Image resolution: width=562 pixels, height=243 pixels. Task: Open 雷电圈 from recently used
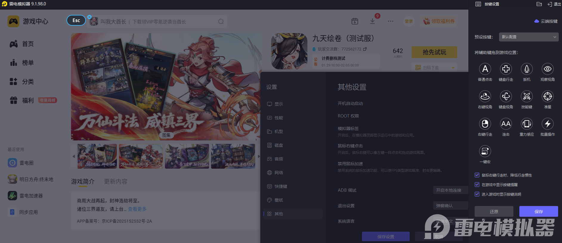click(21, 163)
